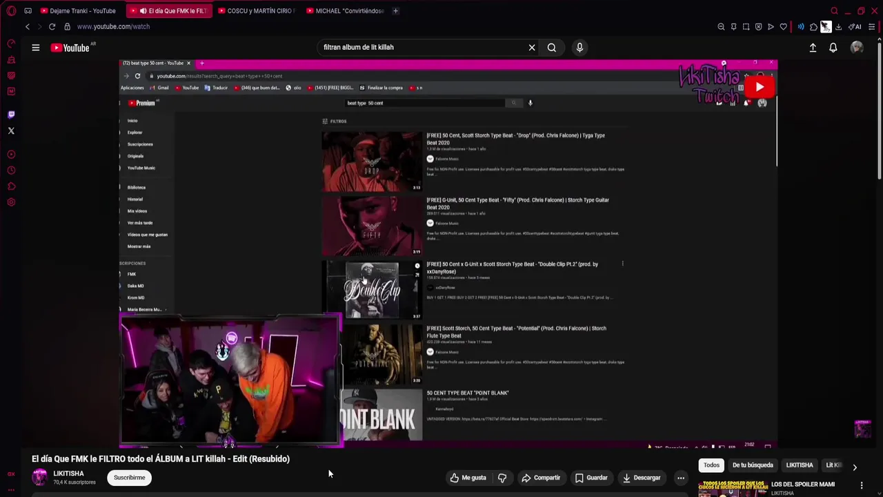Select the Todos filter chip
This screenshot has height=497, width=883.
[x=711, y=465]
